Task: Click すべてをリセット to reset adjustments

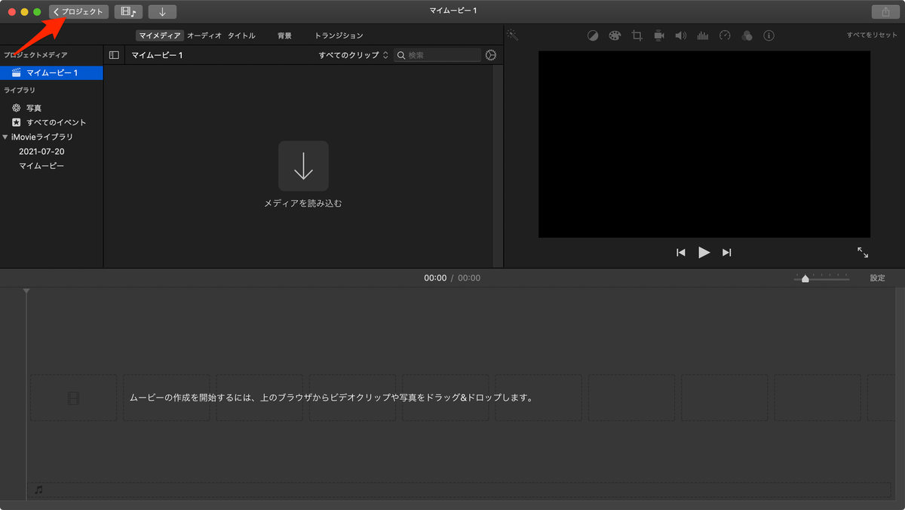Action: point(872,35)
